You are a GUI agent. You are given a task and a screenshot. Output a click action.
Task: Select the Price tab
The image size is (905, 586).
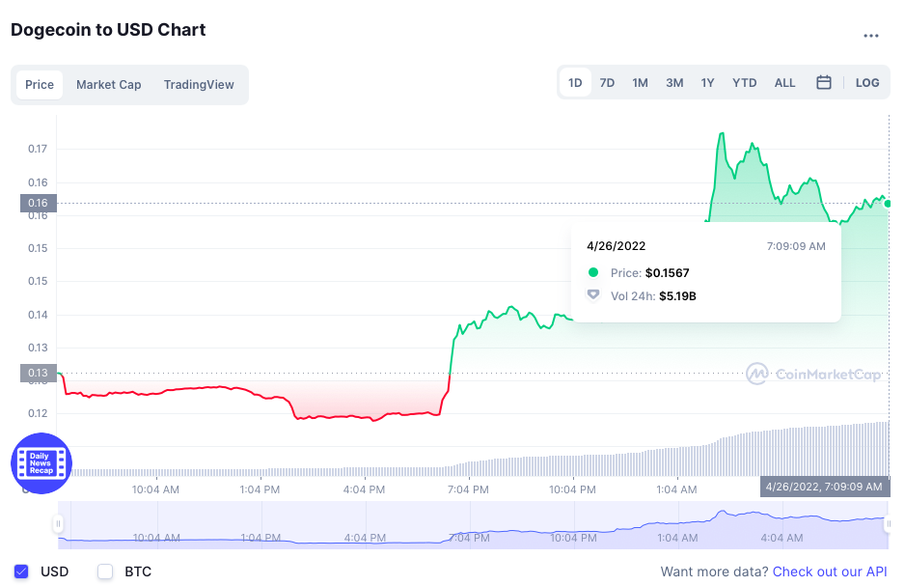(x=40, y=85)
